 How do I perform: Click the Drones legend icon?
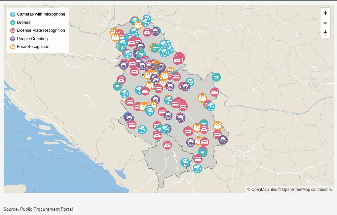[x=13, y=22]
